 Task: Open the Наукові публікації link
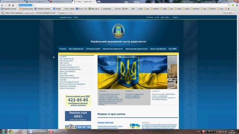[105, 122]
